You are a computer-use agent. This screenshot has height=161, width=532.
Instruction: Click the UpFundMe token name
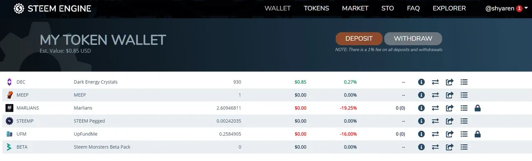tap(85, 134)
